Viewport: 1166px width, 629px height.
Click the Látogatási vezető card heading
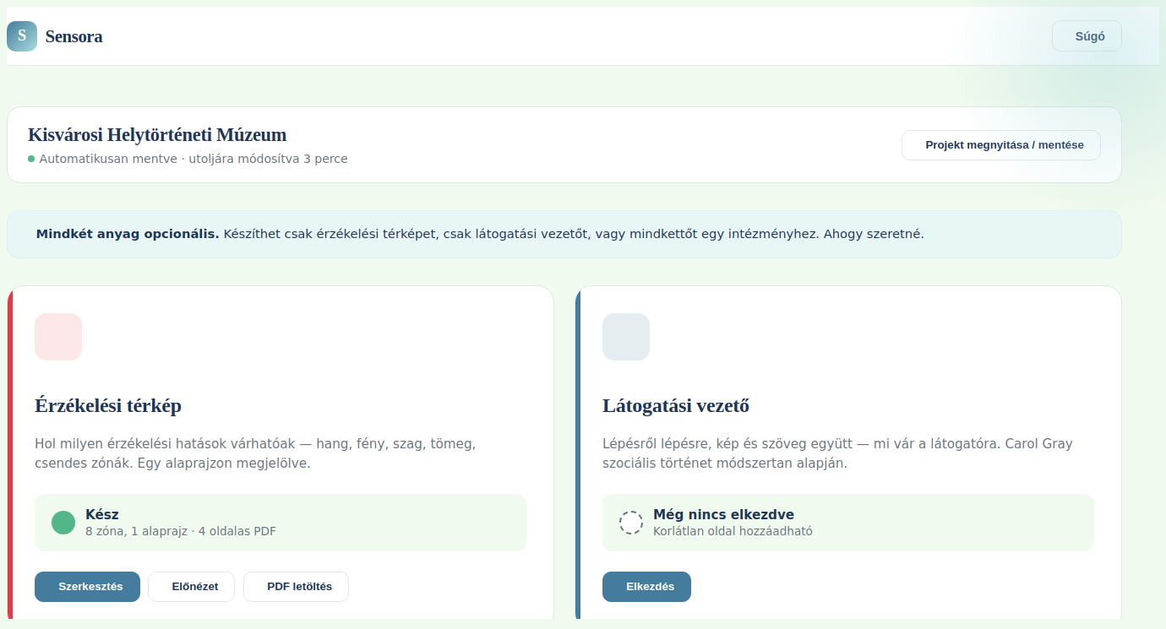[676, 406]
